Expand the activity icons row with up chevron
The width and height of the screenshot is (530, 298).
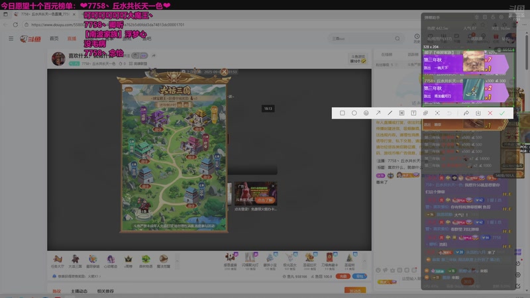coord(176,261)
